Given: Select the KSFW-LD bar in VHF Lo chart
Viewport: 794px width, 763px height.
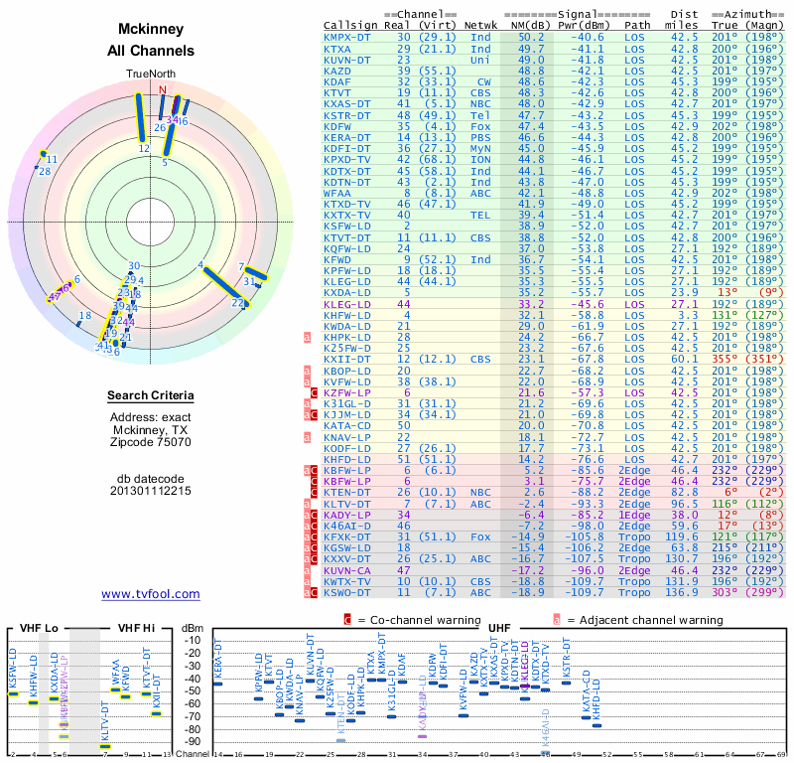Looking at the screenshot, I should pyautogui.click(x=13, y=694).
